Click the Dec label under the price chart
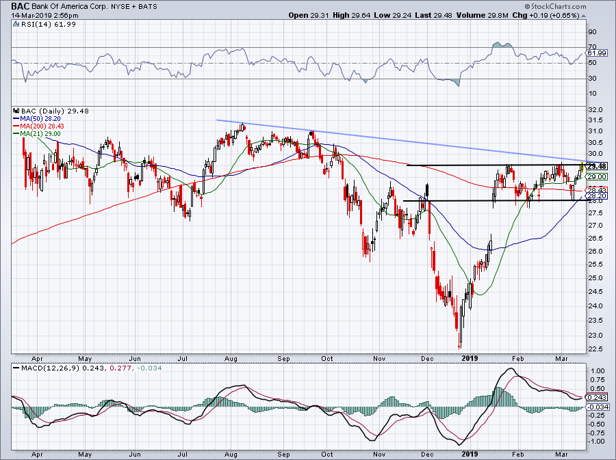The height and width of the screenshot is (460, 616). pyautogui.click(x=427, y=358)
